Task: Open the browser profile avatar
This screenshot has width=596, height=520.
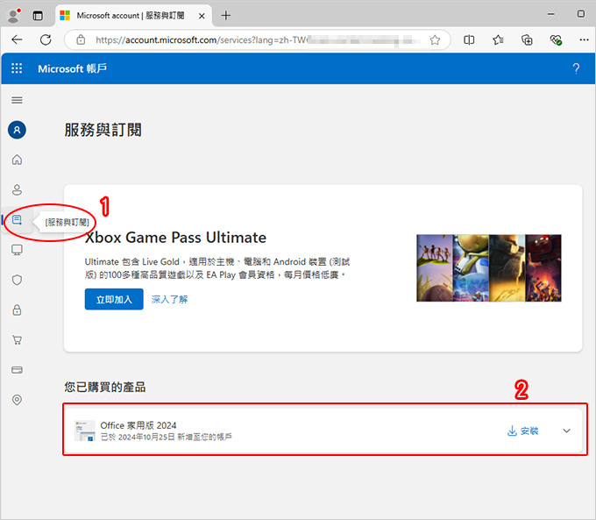Action: (14, 15)
